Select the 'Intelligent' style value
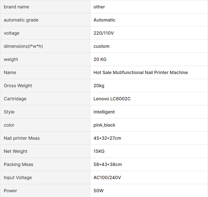The height and width of the screenshot is (197, 208). pyautogui.click(x=104, y=112)
